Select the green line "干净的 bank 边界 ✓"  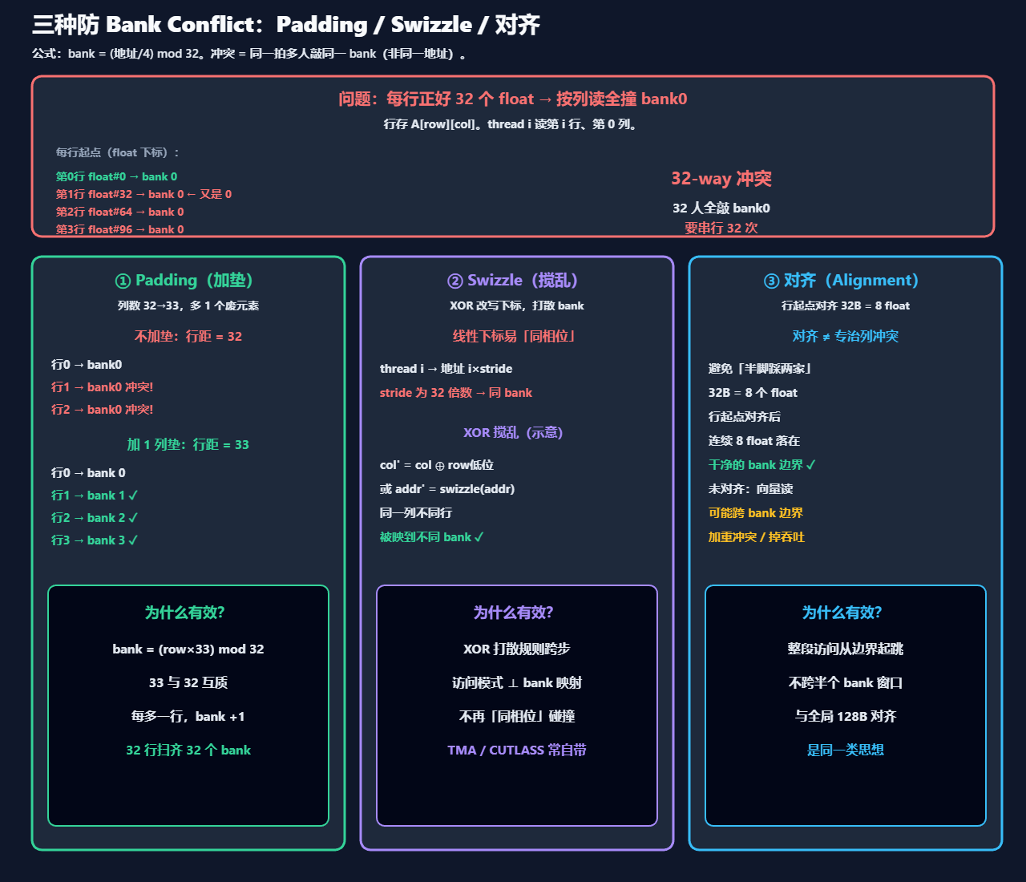click(x=762, y=464)
